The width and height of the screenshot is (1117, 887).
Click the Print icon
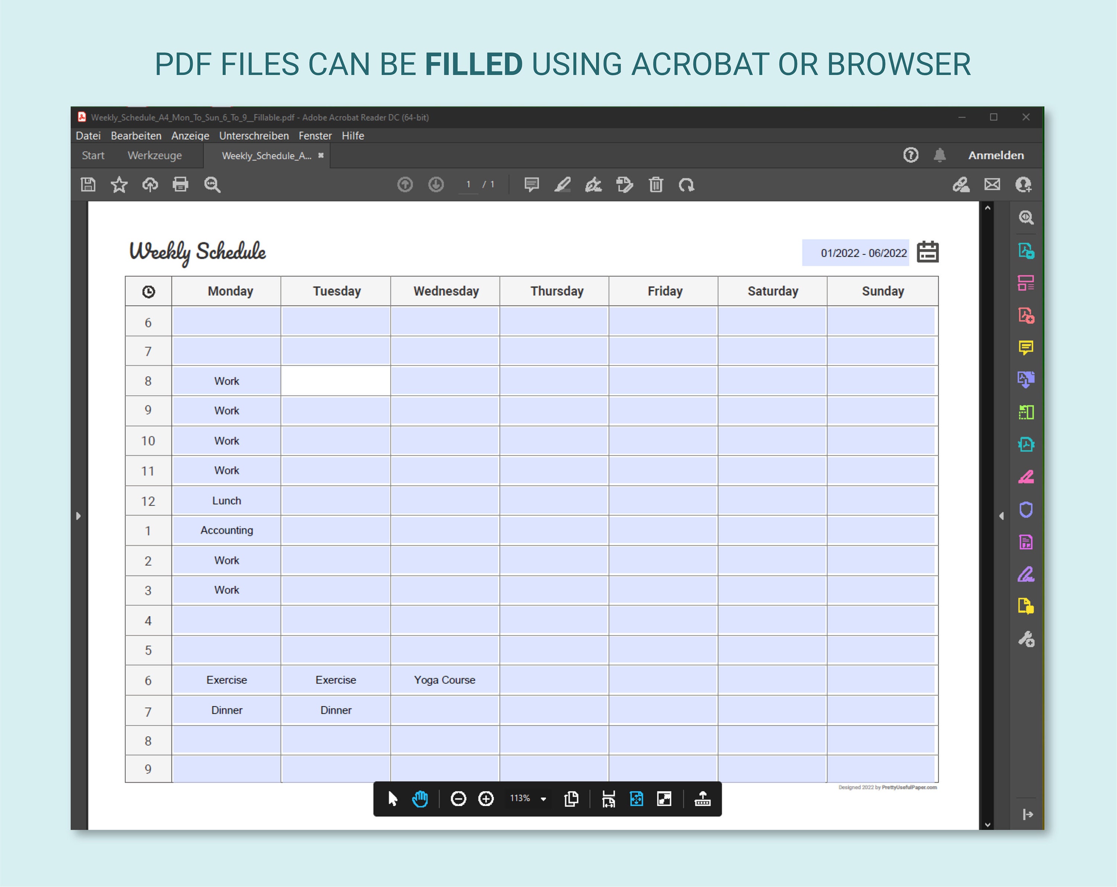(181, 184)
